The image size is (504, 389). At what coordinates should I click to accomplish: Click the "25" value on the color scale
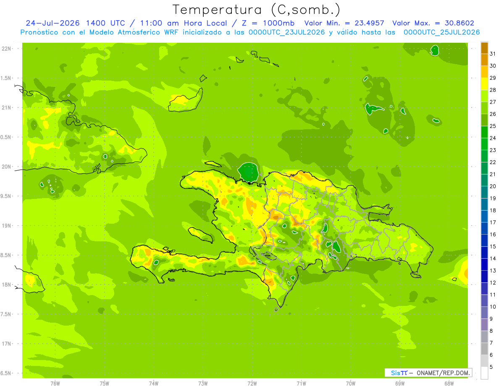[x=493, y=126]
